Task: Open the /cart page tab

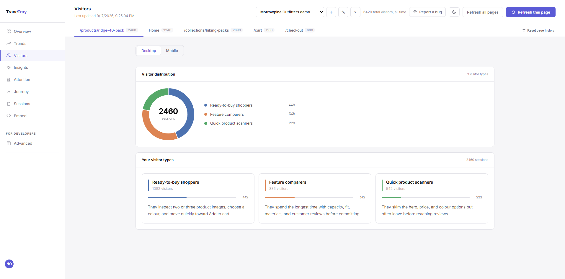Action: coord(264,30)
